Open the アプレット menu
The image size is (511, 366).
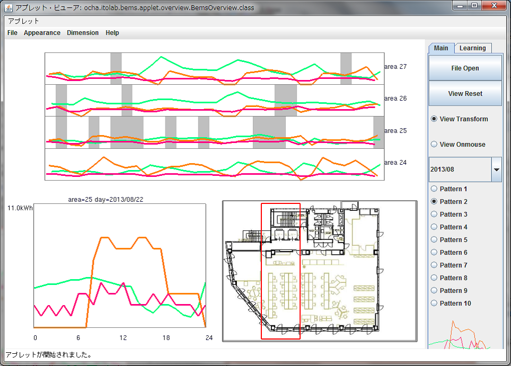click(x=23, y=21)
